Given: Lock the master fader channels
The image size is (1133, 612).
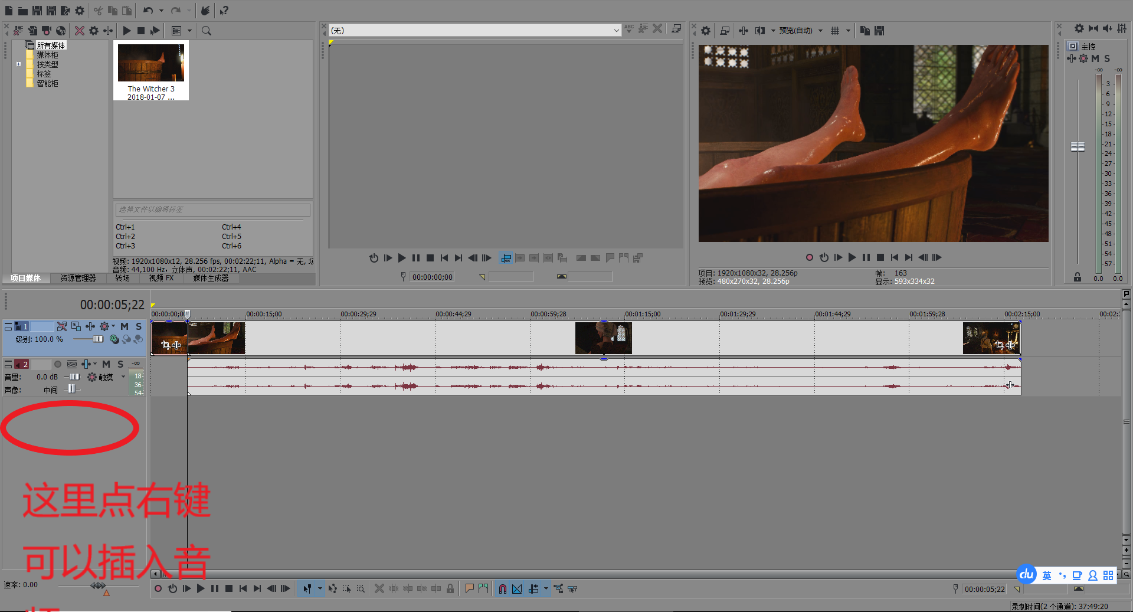Looking at the screenshot, I should pyautogui.click(x=1078, y=277).
